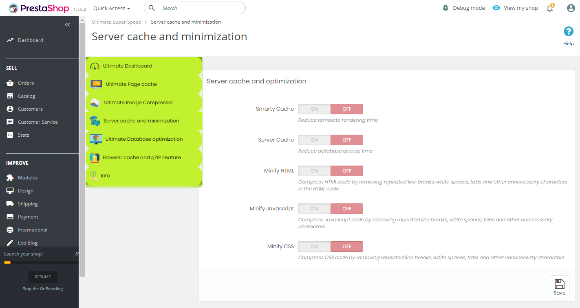Open notifications bell icon
Image resolution: width=580 pixels, height=308 pixels.
(x=550, y=8)
